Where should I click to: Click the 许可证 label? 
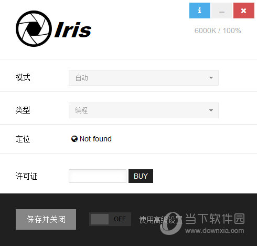tap(27, 176)
